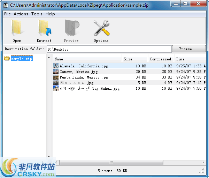
Task: Open the Help menu
Action: pyautogui.click(x=50, y=14)
